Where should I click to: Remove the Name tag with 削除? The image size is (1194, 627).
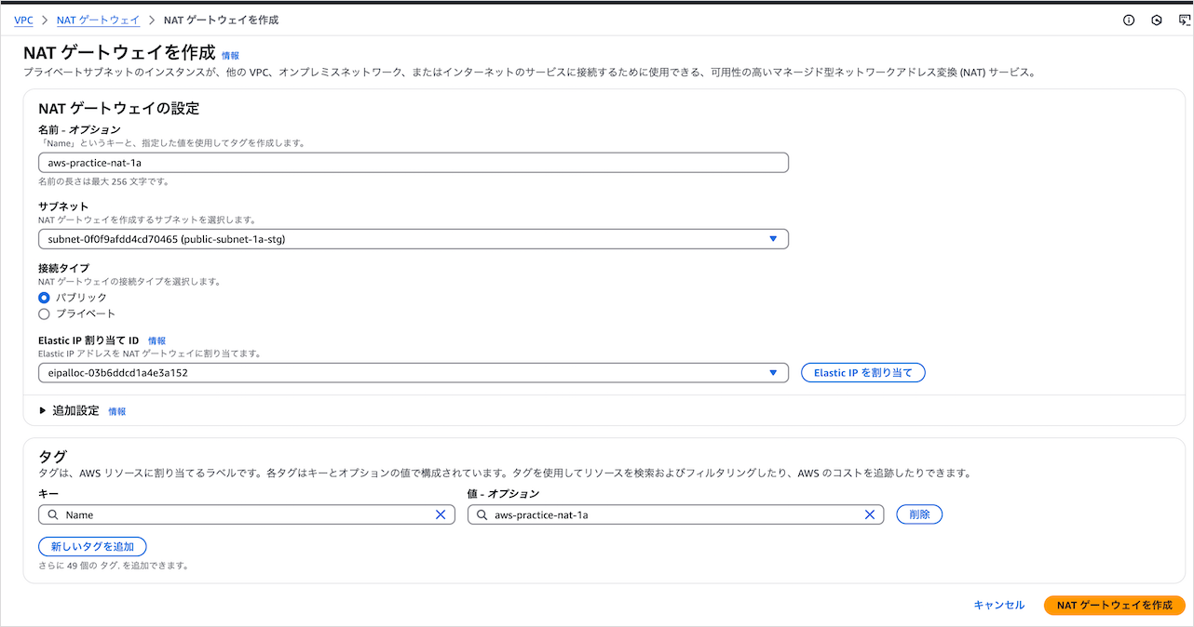coord(919,514)
